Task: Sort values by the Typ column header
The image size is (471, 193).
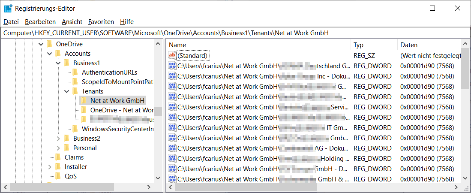Action: [374, 45]
